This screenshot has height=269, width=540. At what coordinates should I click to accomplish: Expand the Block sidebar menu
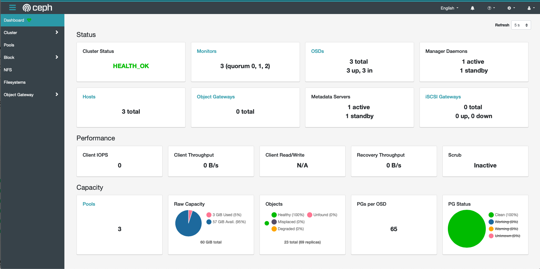(x=32, y=57)
